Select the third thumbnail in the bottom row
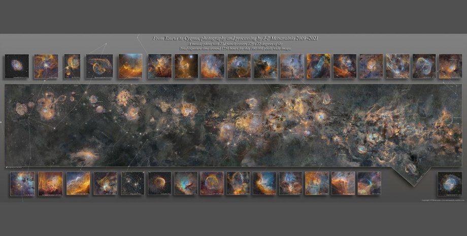 point(78,183)
